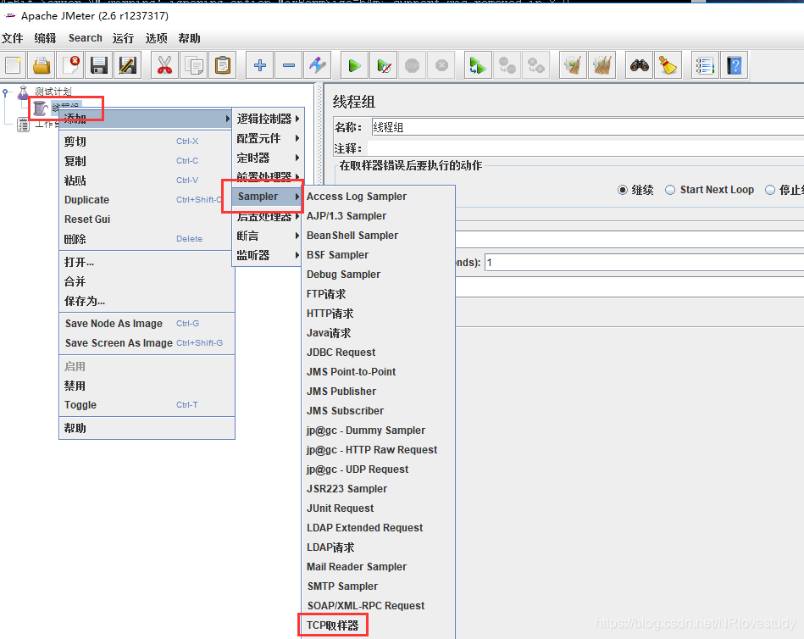Choose jp@gc - UDP Request

click(x=378, y=470)
